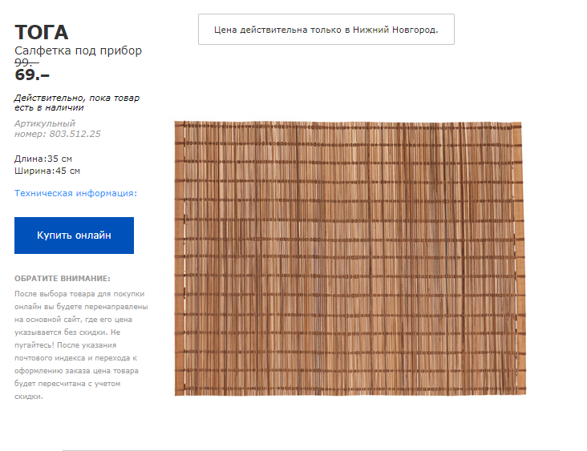587x451 pixels.
Task: Click the Салфетка под прибор subtitle
Action: point(79,50)
